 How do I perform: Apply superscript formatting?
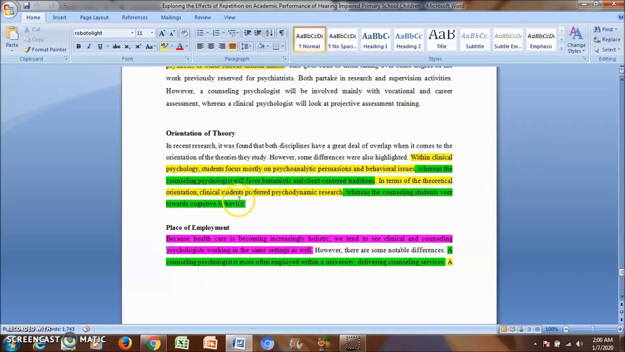tap(138, 46)
